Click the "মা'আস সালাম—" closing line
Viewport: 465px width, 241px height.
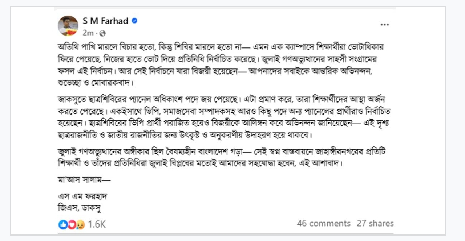tap(84, 180)
